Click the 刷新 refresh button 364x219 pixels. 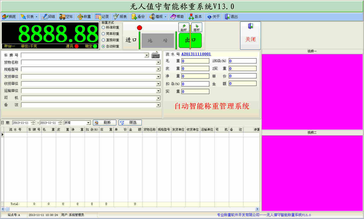click(x=105, y=123)
